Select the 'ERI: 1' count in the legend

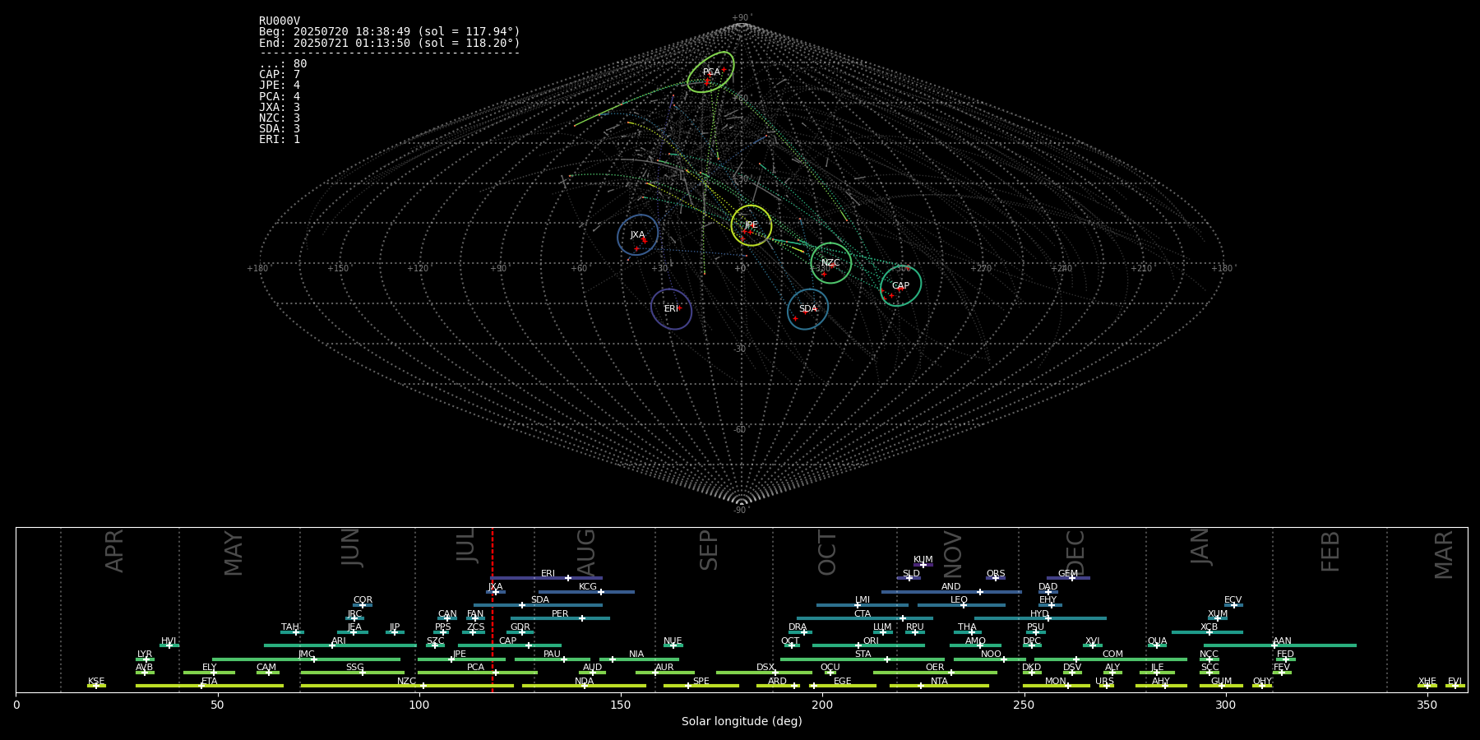(x=280, y=140)
